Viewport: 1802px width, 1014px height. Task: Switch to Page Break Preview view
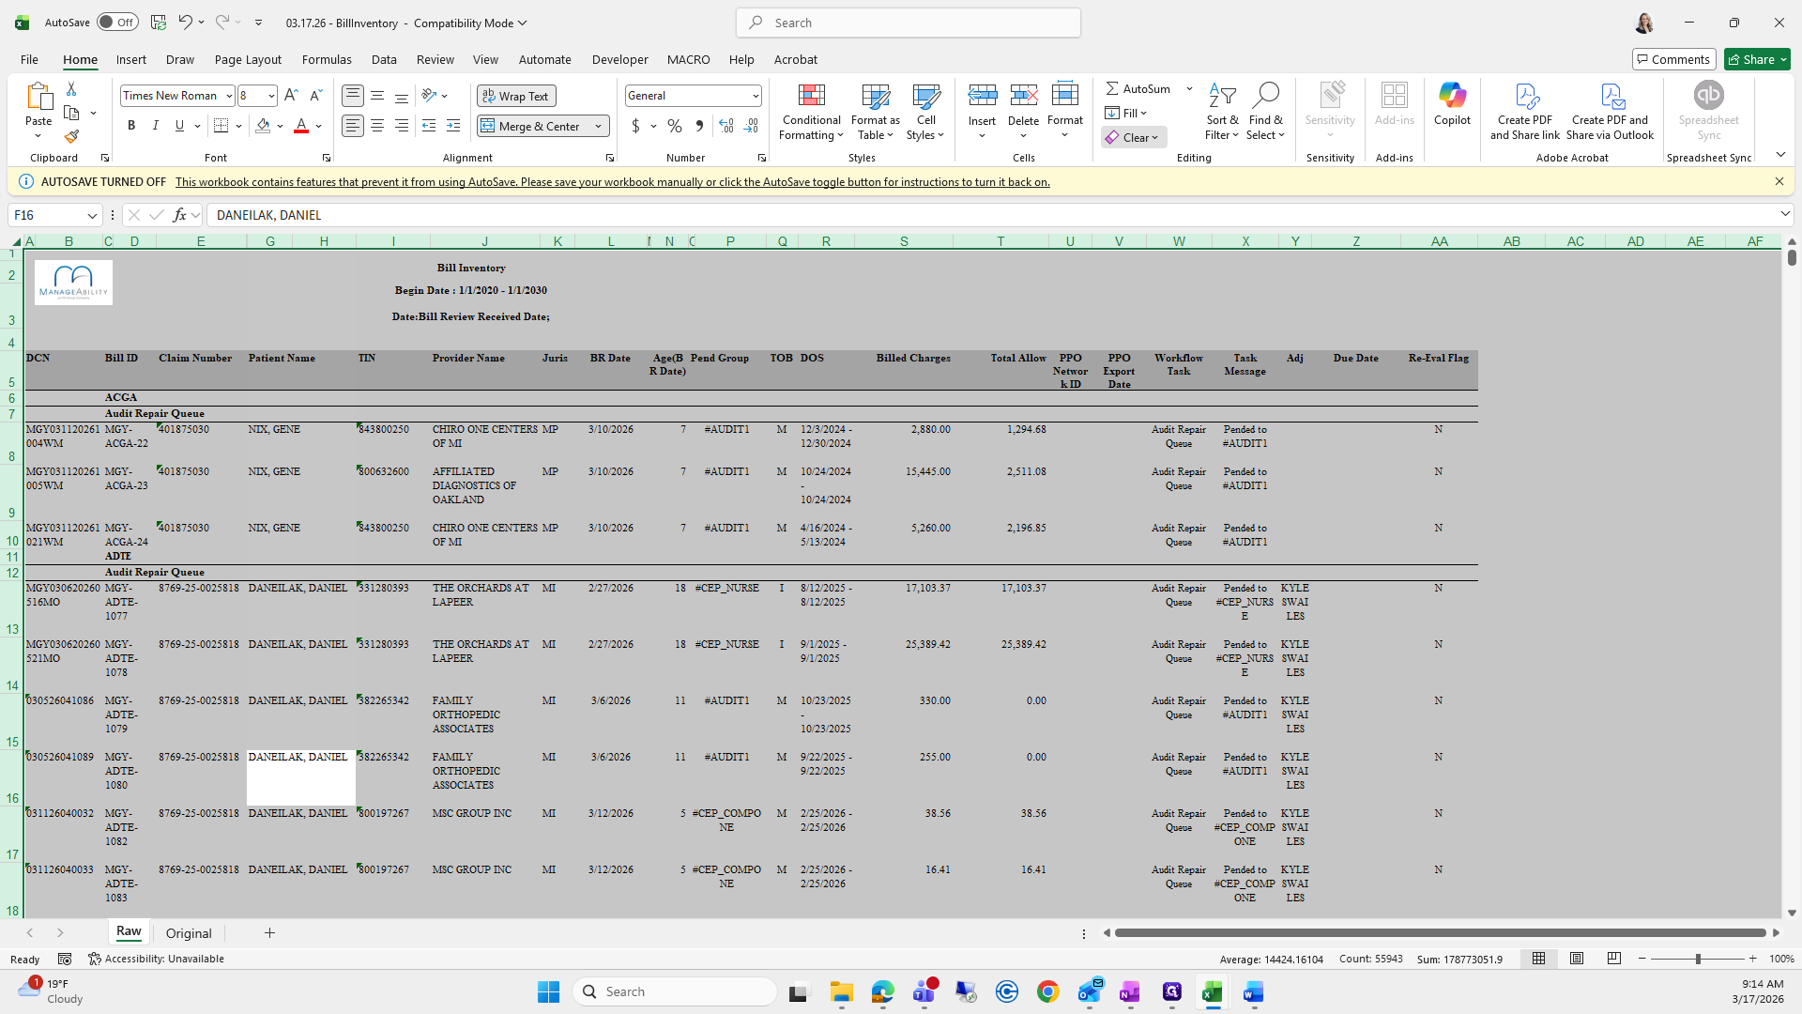[x=1613, y=959]
